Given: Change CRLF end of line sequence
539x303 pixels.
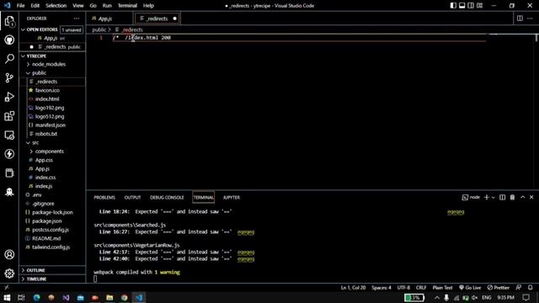Looking at the screenshot, I should point(421,288).
